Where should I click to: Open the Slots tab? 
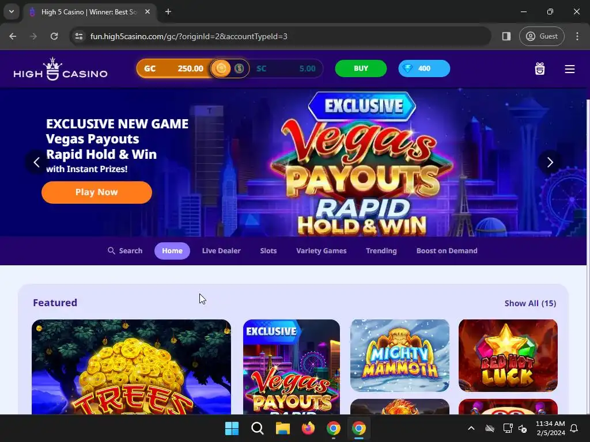pyautogui.click(x=268, y=251)
